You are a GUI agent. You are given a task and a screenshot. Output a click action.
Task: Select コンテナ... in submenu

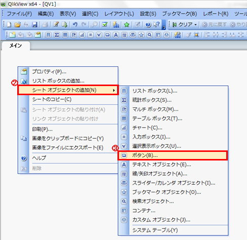coord(173,211)
